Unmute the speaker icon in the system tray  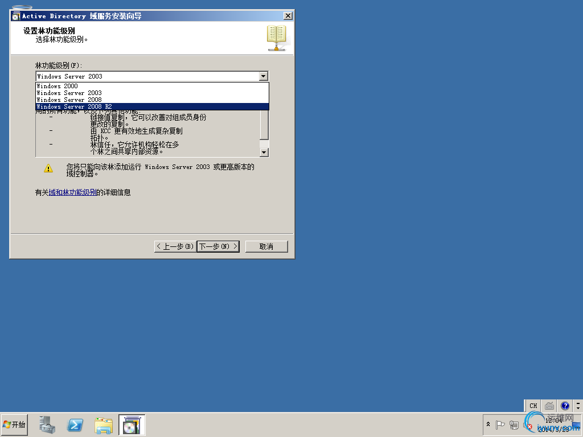(x=527, y=426)
